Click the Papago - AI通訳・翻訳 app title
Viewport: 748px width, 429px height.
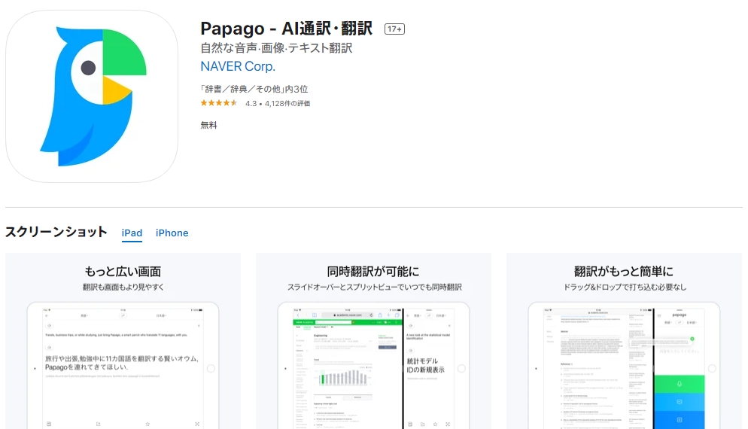click(286, 29)
